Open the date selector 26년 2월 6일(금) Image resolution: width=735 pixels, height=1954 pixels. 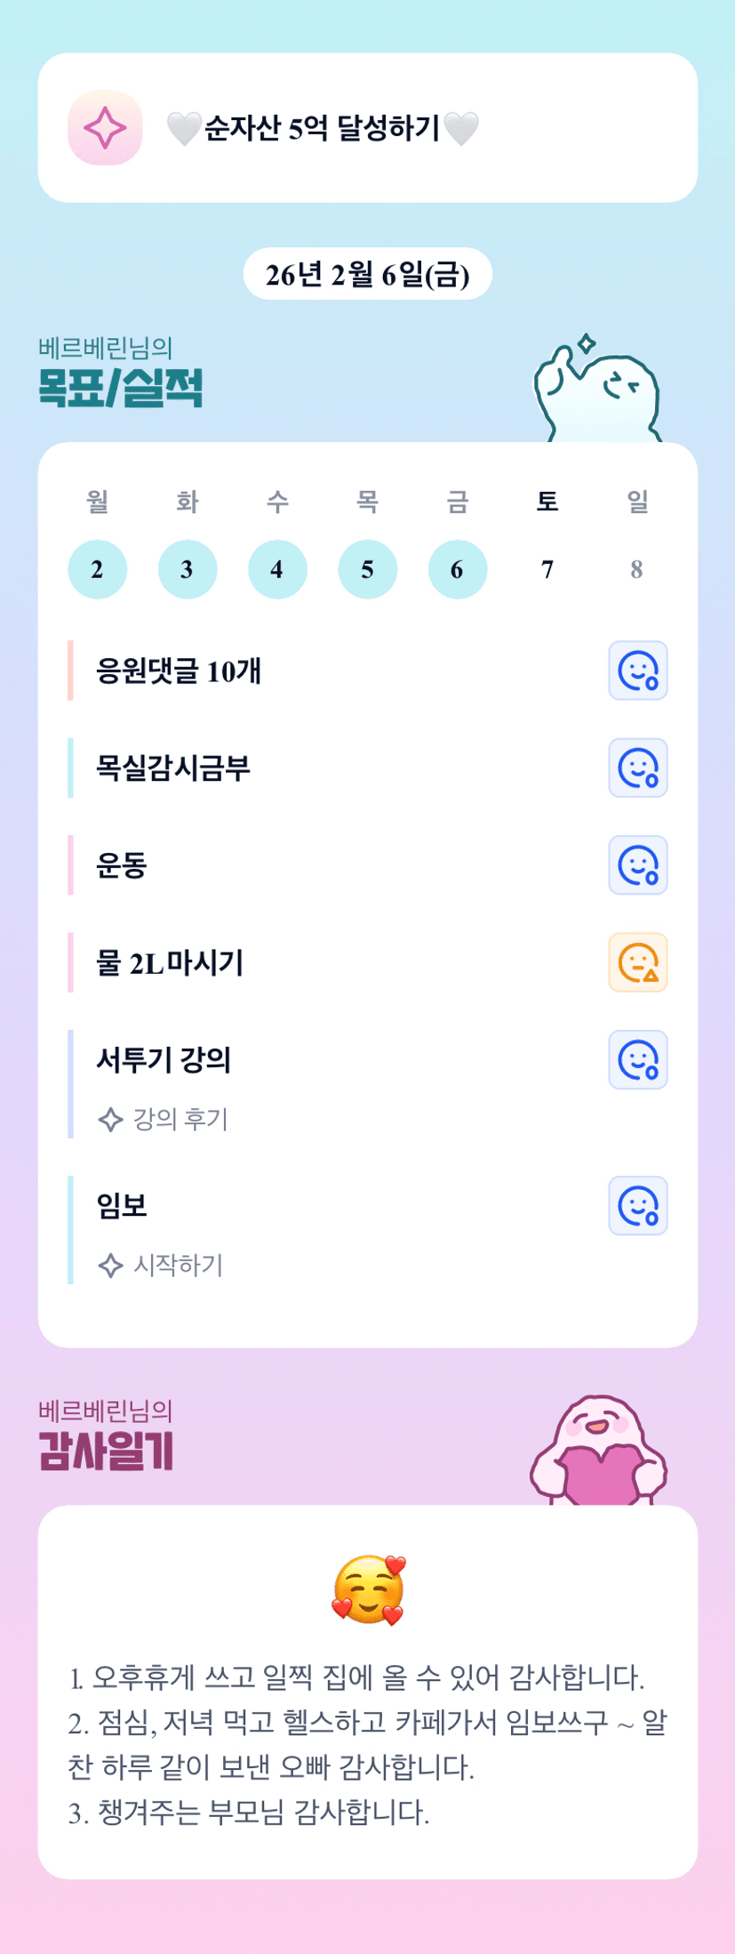(367, 274)
